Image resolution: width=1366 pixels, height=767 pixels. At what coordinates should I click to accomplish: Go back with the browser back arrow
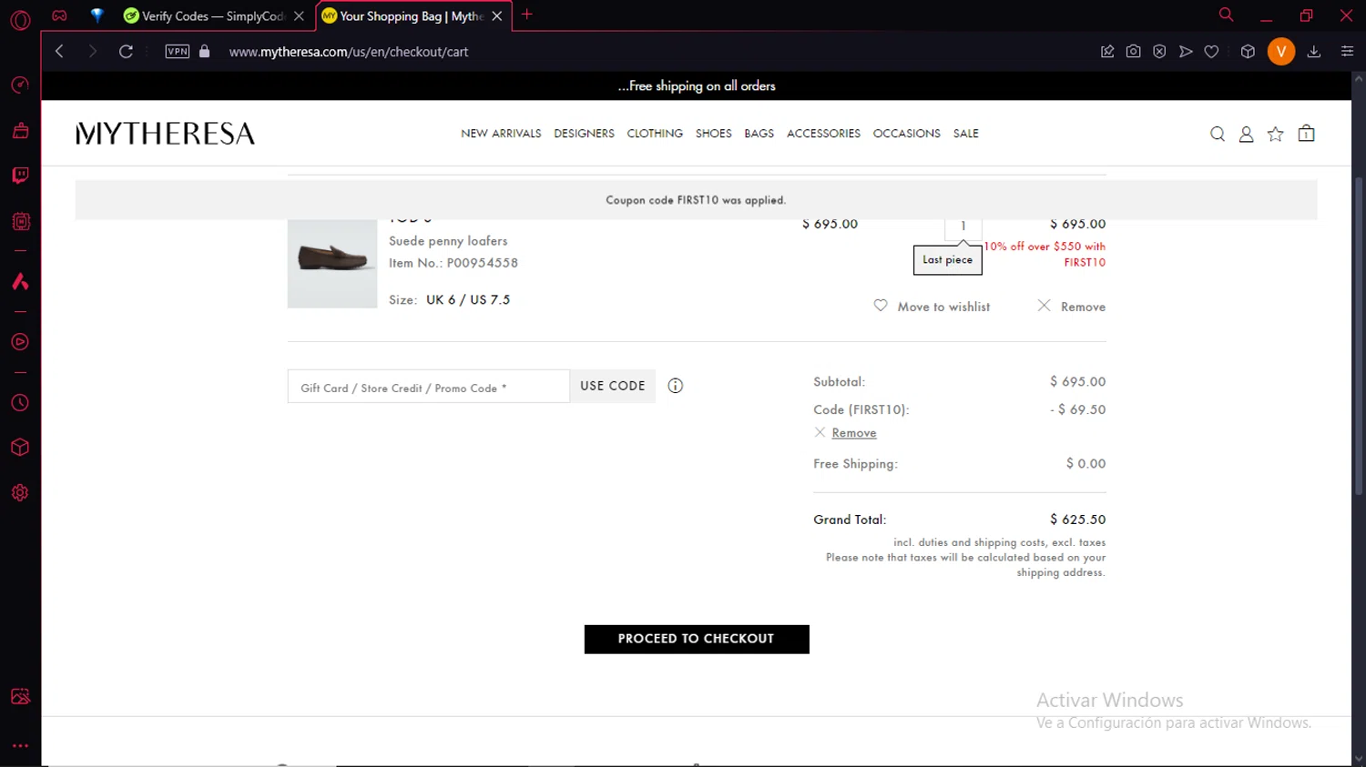click(x=60, y=52)
